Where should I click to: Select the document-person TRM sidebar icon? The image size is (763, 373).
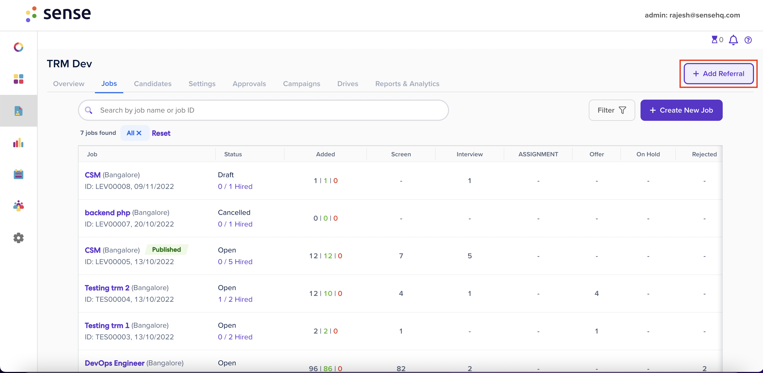pos(18,111)
